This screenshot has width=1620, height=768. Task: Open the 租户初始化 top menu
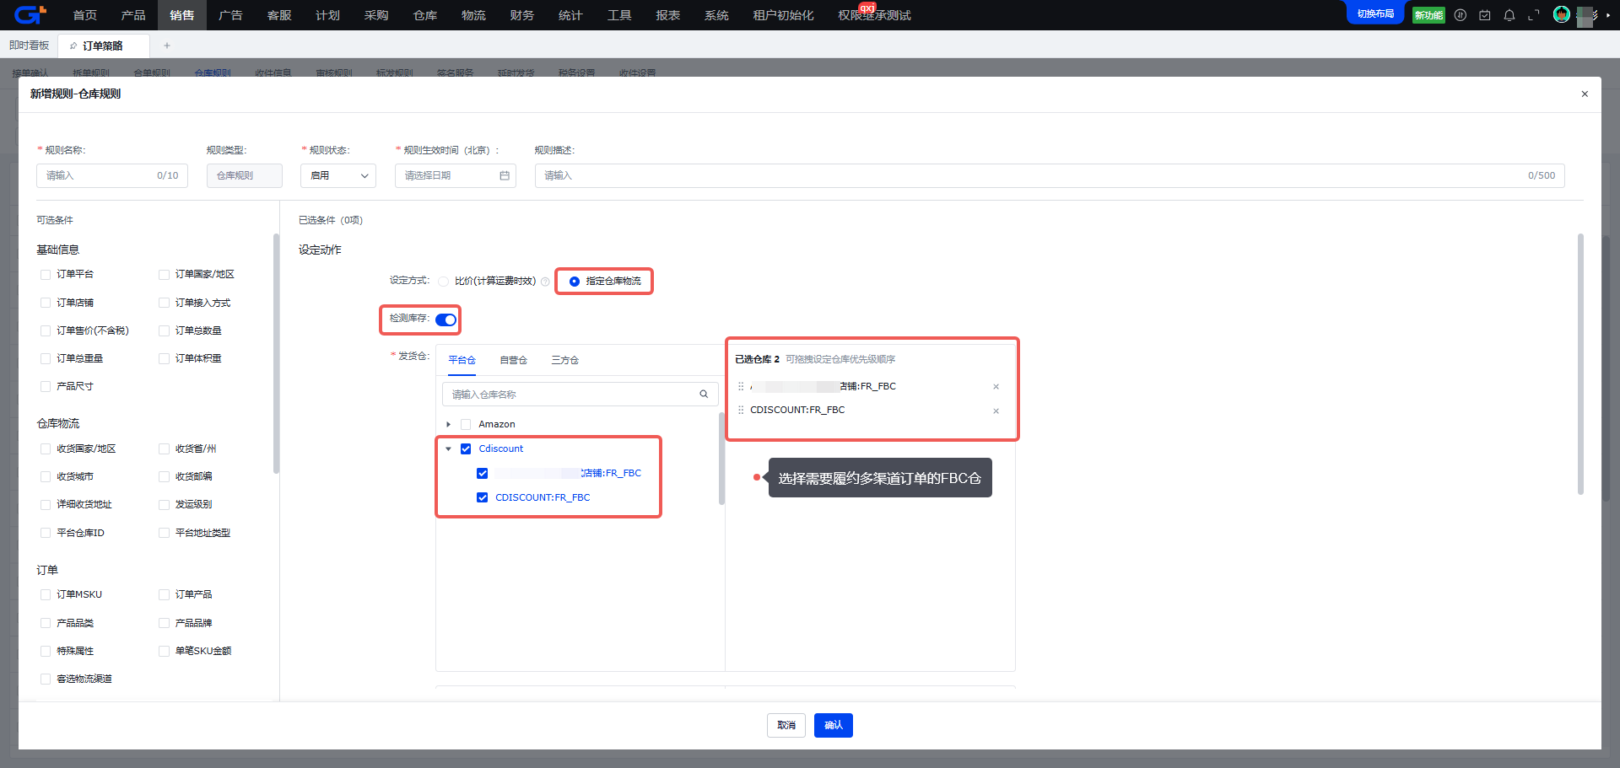click(x=783, y=15)
